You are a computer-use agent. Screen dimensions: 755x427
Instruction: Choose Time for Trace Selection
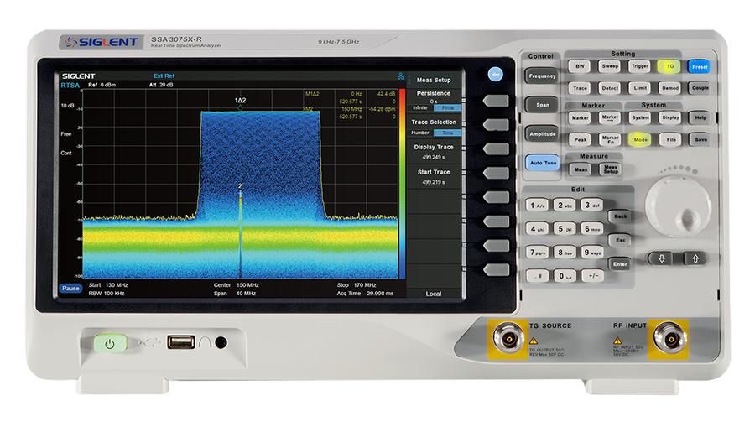point(448,133)
